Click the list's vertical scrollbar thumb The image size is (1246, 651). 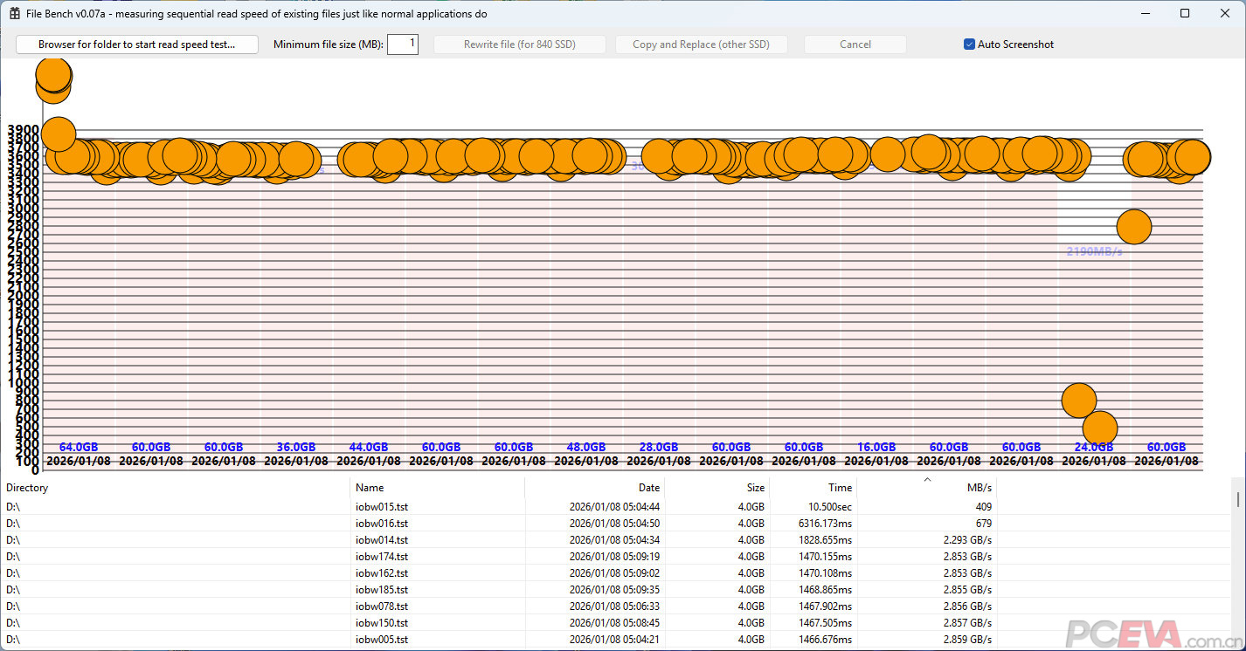coord(1238,498)
